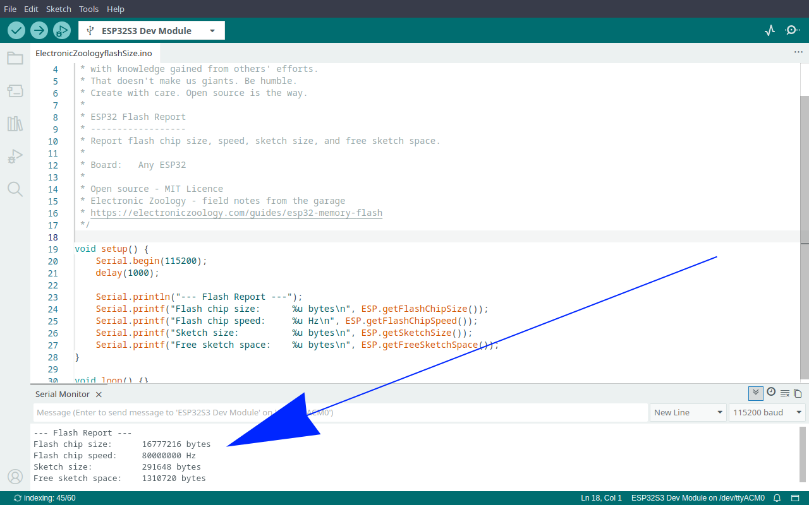Open the Debug sidebar panel icon
Screen dimensions: 809x505
point(15,157)
